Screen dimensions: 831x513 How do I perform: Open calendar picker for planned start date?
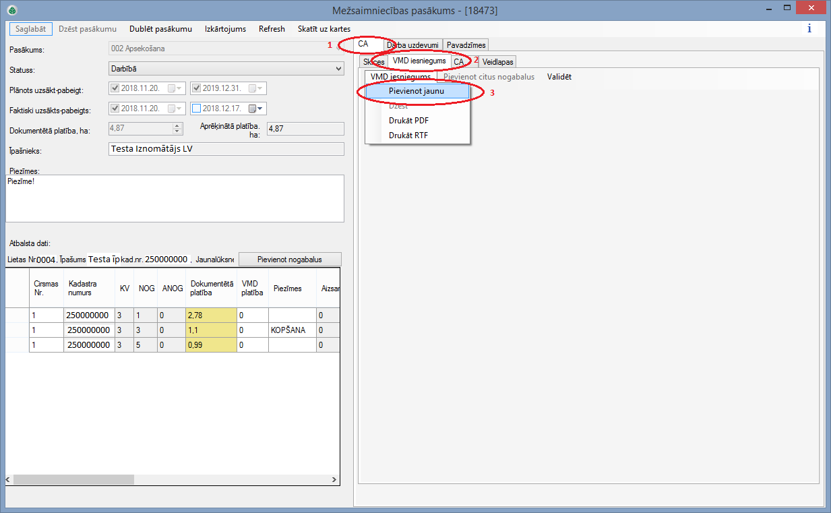[x=175, y=88]
